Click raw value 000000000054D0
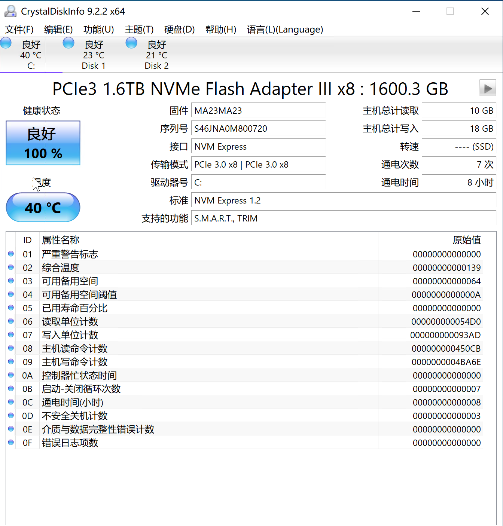503x526 pixels. pyautogui.click(x=446, y=322)
